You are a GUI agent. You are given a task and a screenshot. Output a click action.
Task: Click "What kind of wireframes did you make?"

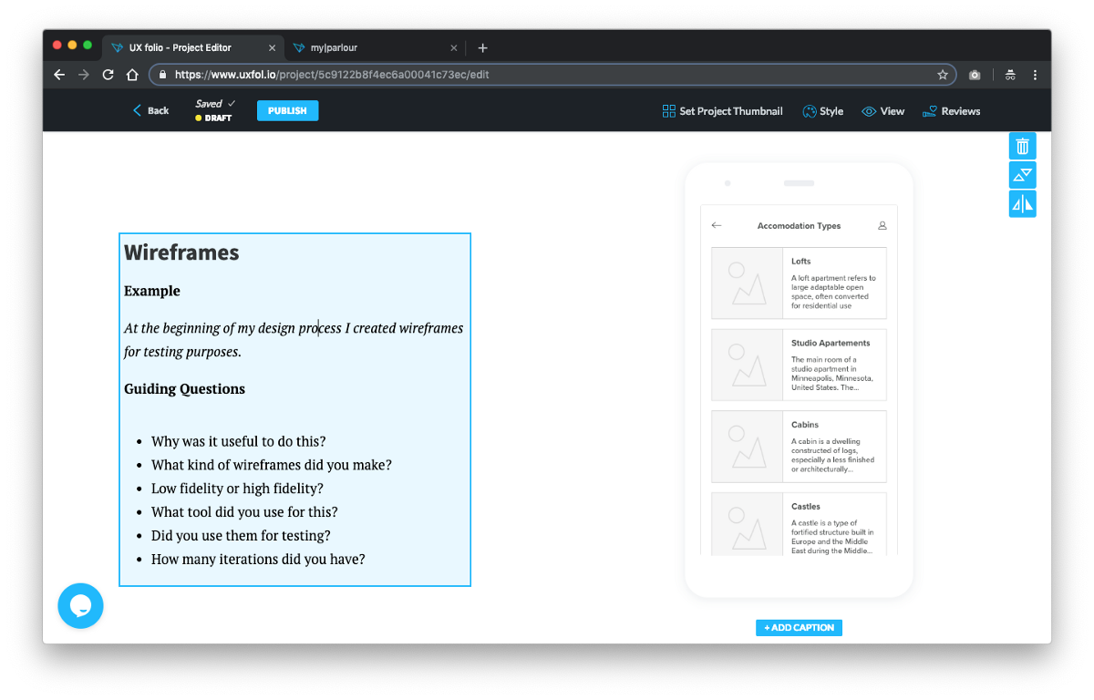coord(272,465)
